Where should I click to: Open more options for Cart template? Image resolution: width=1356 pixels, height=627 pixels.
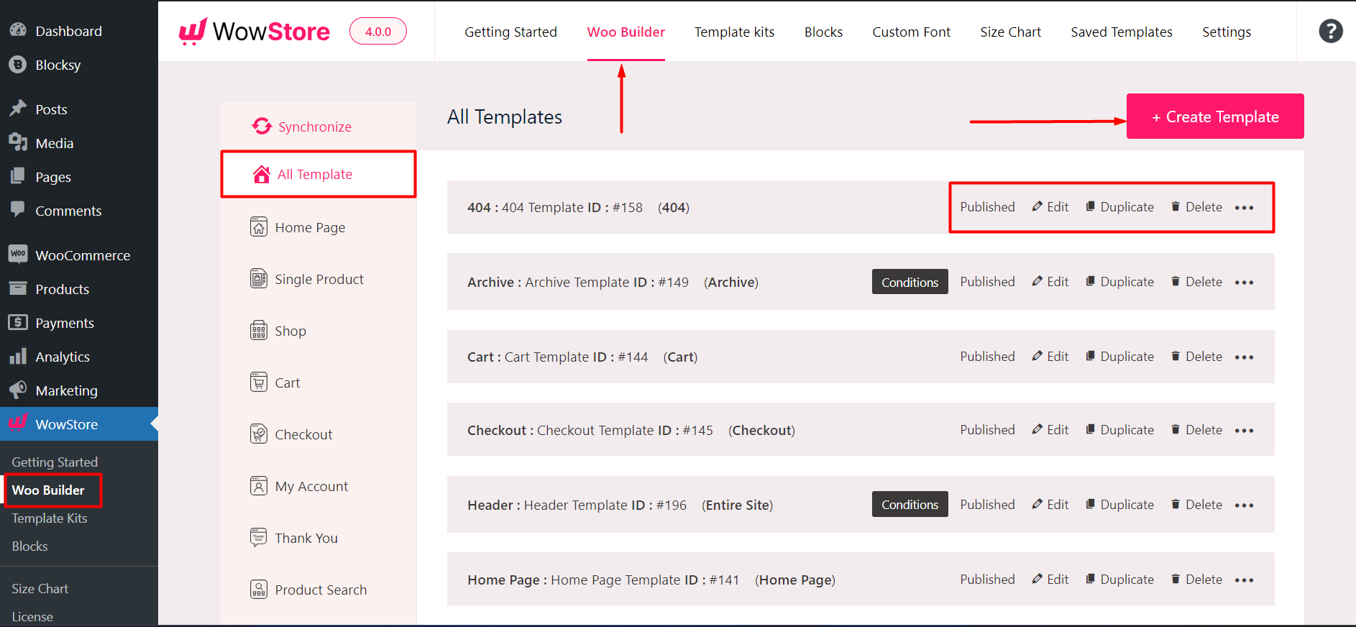coord(1244,357)
